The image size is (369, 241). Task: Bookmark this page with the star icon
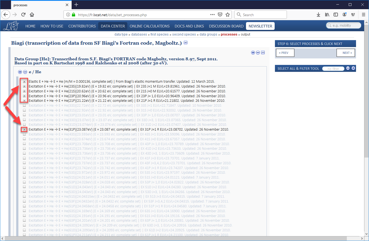click(228, 15)
